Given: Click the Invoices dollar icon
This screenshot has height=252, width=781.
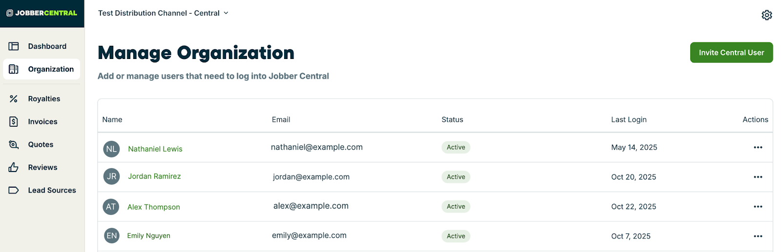Looking at the screenshot, I should point(14,122).
